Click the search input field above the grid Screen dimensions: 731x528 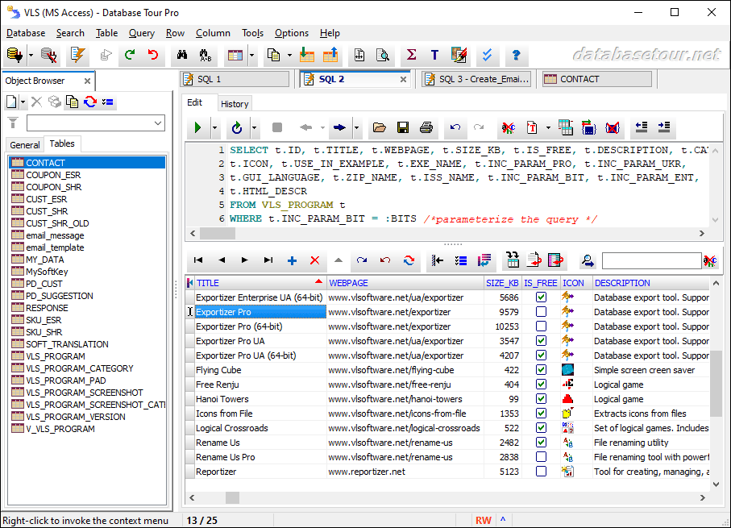[650, 260]
